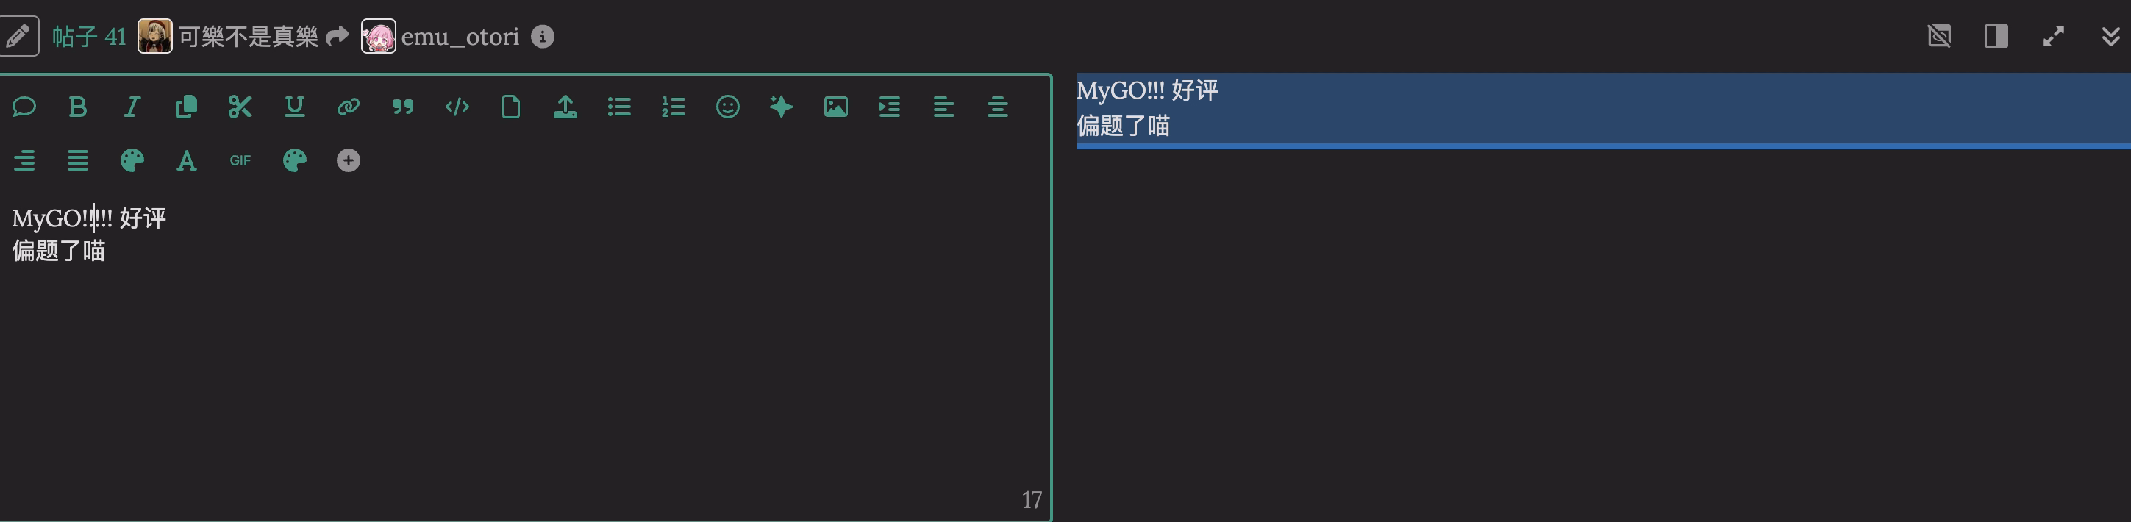The width and height of the screenshot is (2131, 522).
Task: Insert a blockquote using the quote icon
Action: point(403,107)
